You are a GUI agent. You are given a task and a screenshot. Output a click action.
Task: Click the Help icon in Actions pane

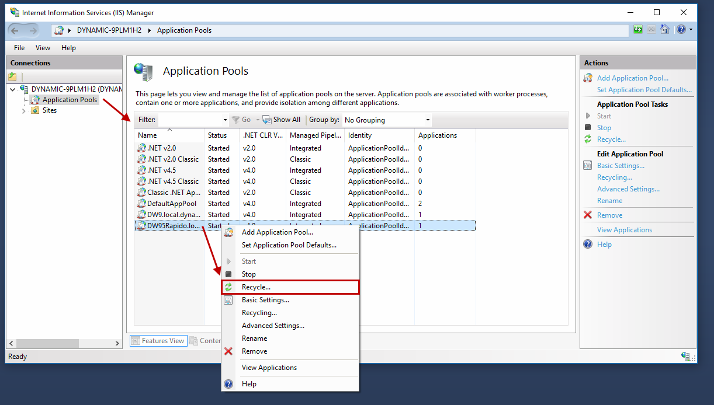(x=588, y=245)
